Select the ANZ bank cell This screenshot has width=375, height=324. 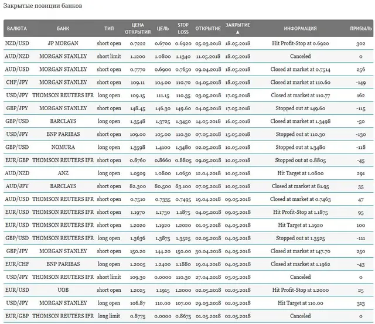[63, 173]
